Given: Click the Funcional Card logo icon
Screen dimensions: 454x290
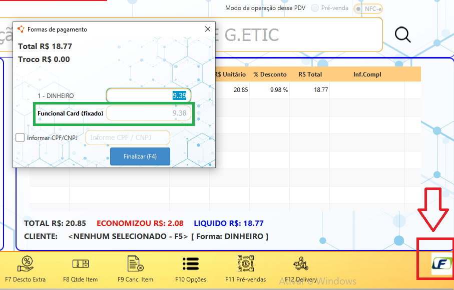Looking at the screenshot, I should tap(441, 263).
